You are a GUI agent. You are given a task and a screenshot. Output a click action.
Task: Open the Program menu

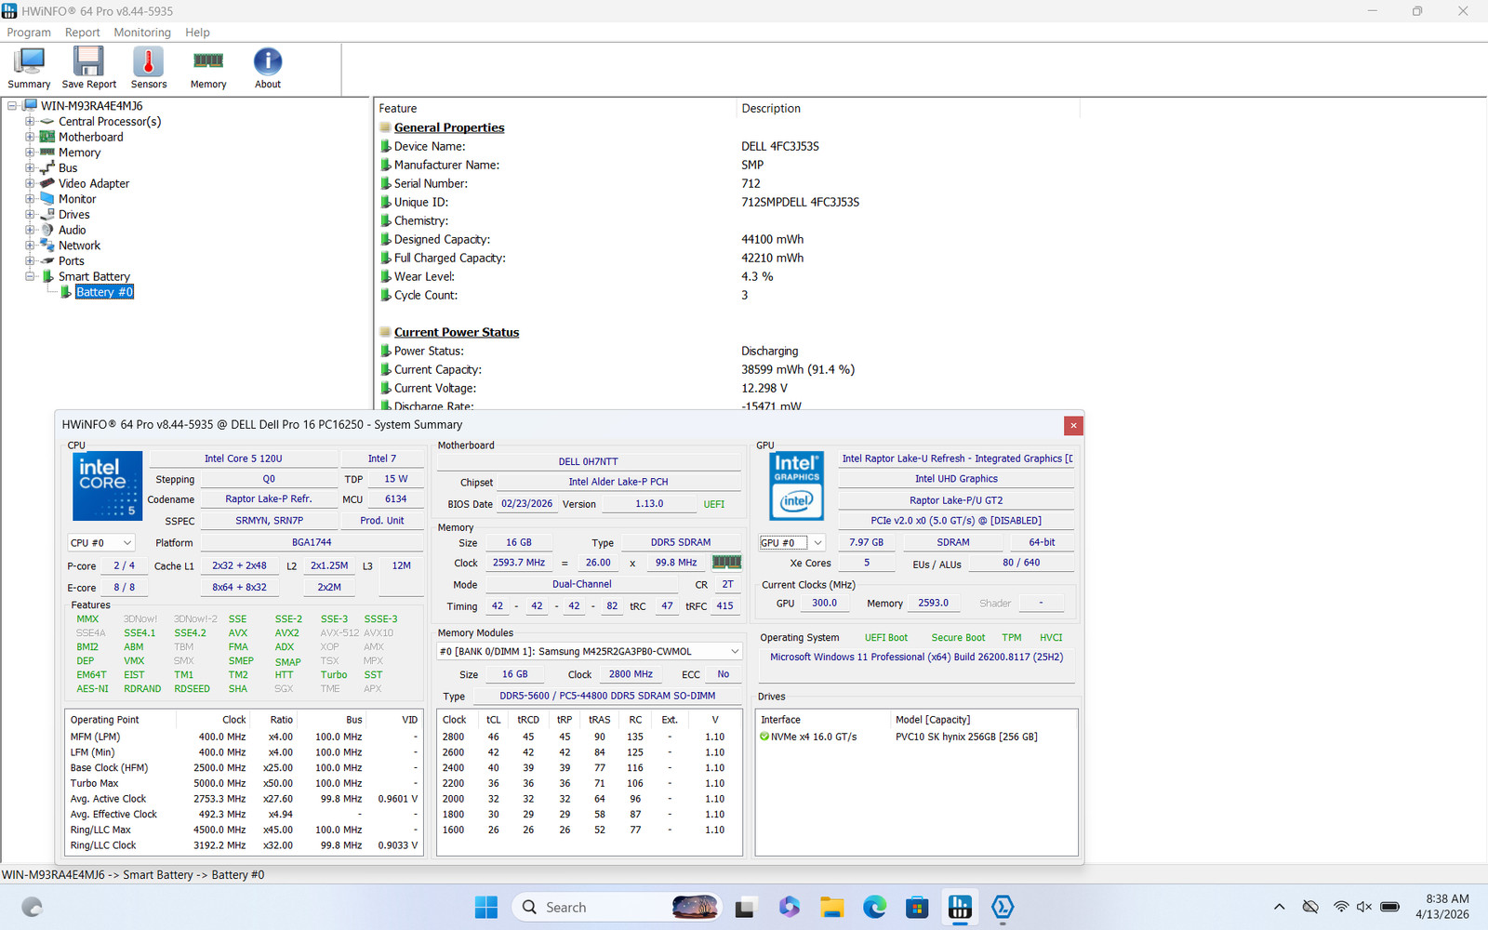coord(29,32)
